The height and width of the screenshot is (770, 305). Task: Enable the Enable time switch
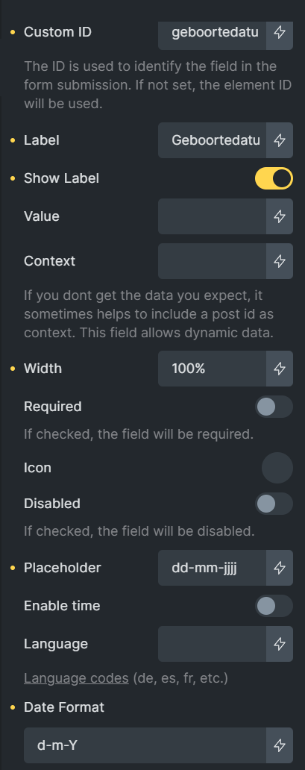click(x=274, y=606)
